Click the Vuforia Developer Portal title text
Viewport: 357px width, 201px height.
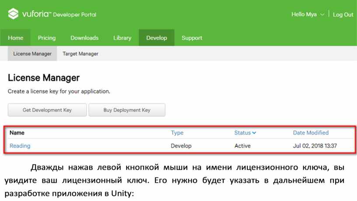coord(59,14)
